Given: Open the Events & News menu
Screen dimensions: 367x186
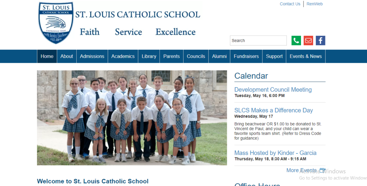Looking at the screenshot, I should [306, 56].
